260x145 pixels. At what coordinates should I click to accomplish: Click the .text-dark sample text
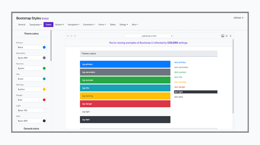pos(179,97)
